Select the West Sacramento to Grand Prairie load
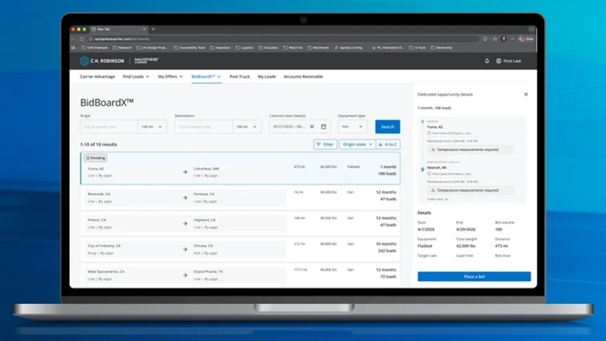 (x=240, y=275)
